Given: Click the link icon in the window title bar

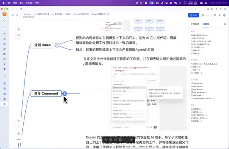Looking at the screenshot, I should pyautogui.click(x=217, y=9).
